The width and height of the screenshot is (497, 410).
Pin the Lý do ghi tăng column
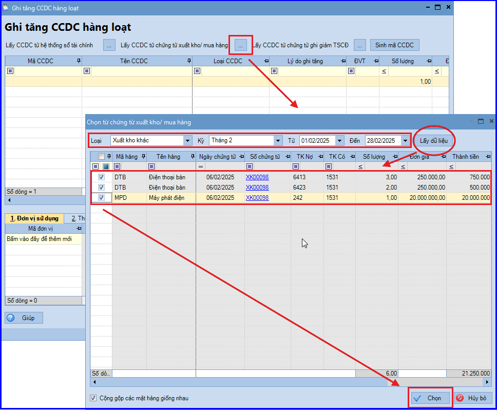pyautogui.click(x=343, y=61)
